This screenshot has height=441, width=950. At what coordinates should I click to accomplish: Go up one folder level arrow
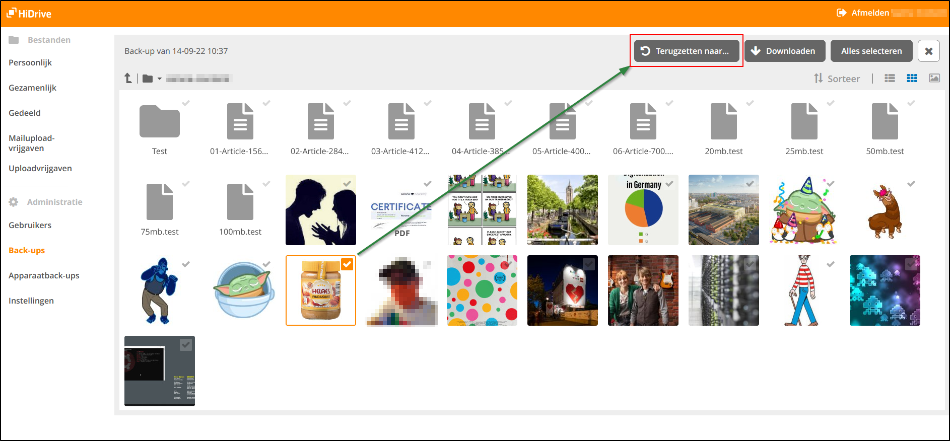128,78
